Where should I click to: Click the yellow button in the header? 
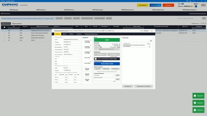click(143, 5)
